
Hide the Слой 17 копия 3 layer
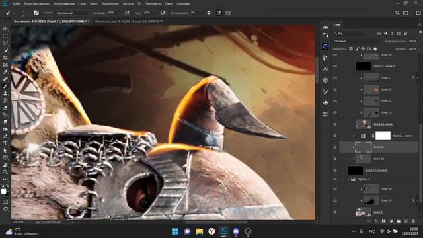tap(335, 66)
